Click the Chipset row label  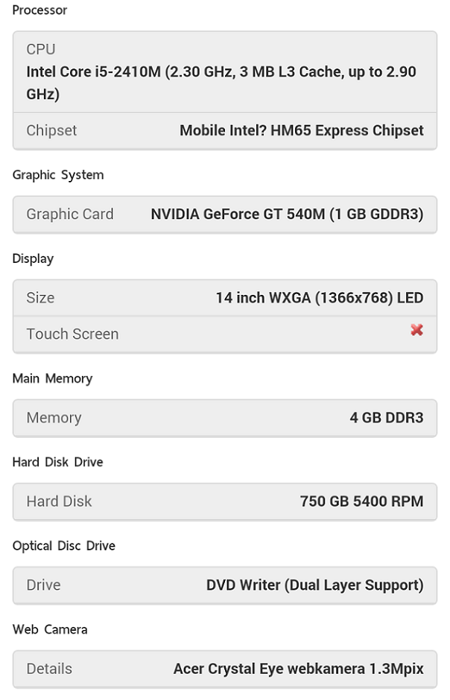[x=51, y=130]
